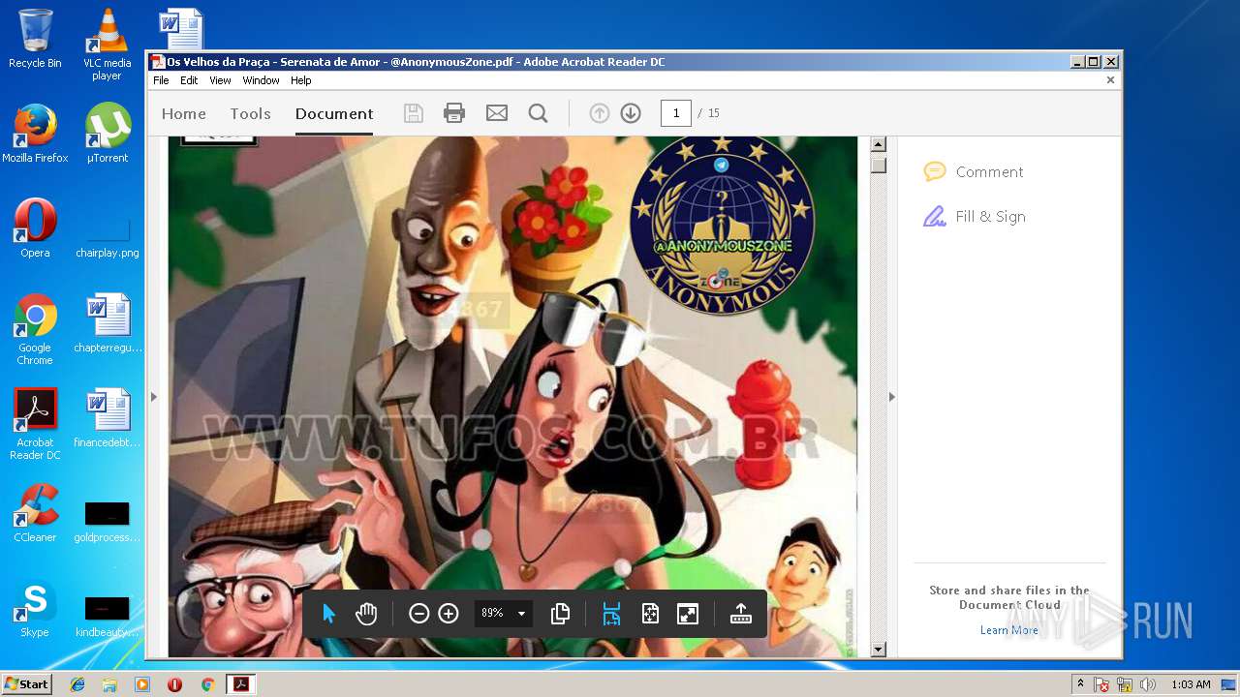The height and width of the screenshot is (697, 1240).
Task: Switch to the Tools tab
Action: tap(250, 113)
